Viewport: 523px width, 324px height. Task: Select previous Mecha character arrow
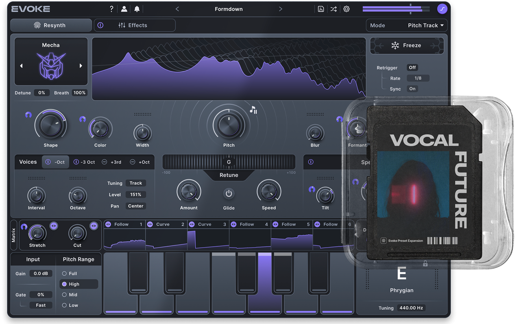[x=21, y=66]
